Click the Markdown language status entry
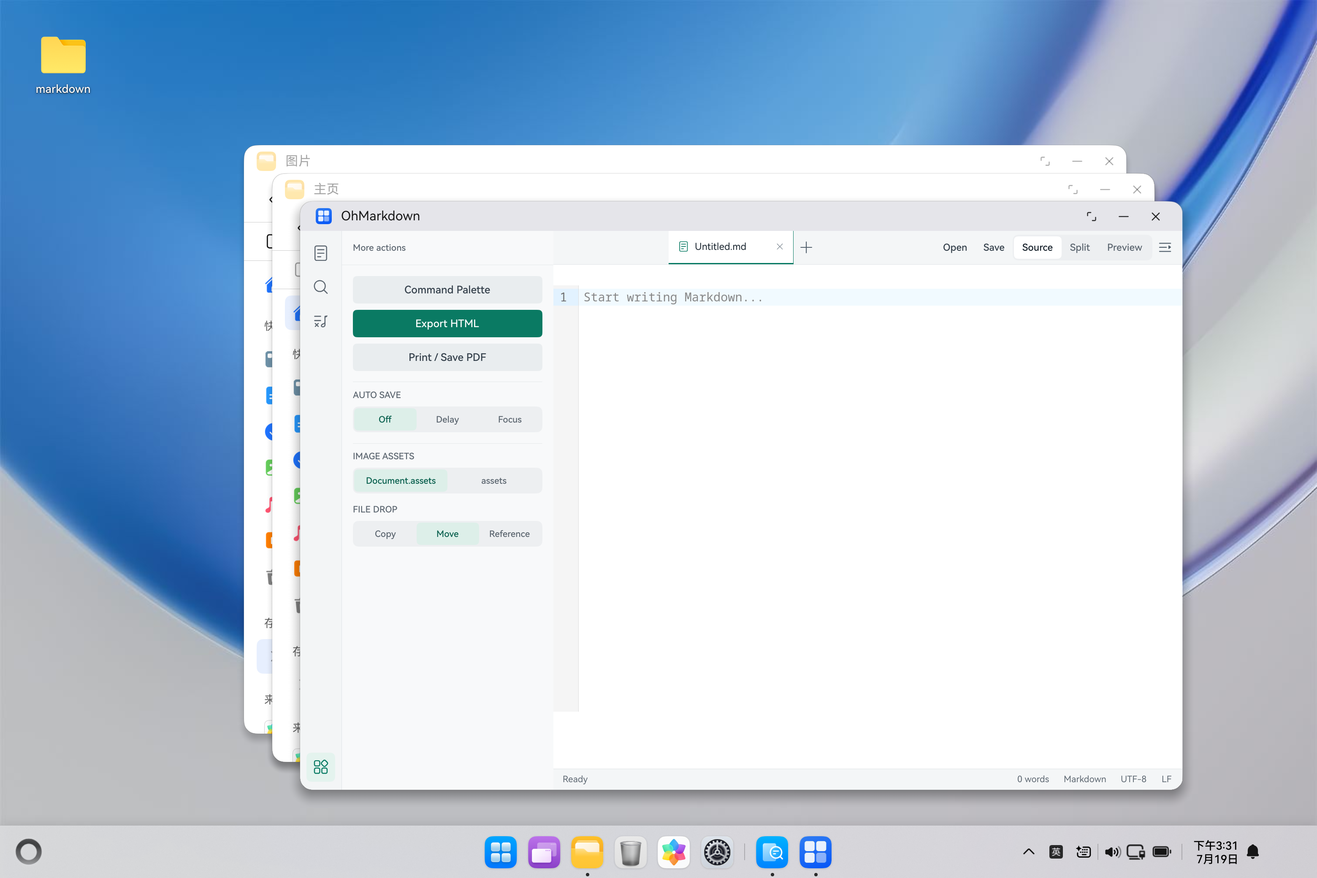This screenshot has height=878, width=1317. tap(1084, 779)
